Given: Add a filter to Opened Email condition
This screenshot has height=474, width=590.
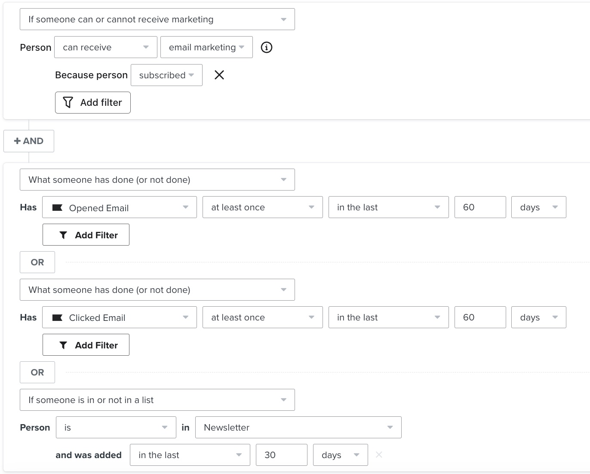Looking at the screenshot, I should point(86,235).
